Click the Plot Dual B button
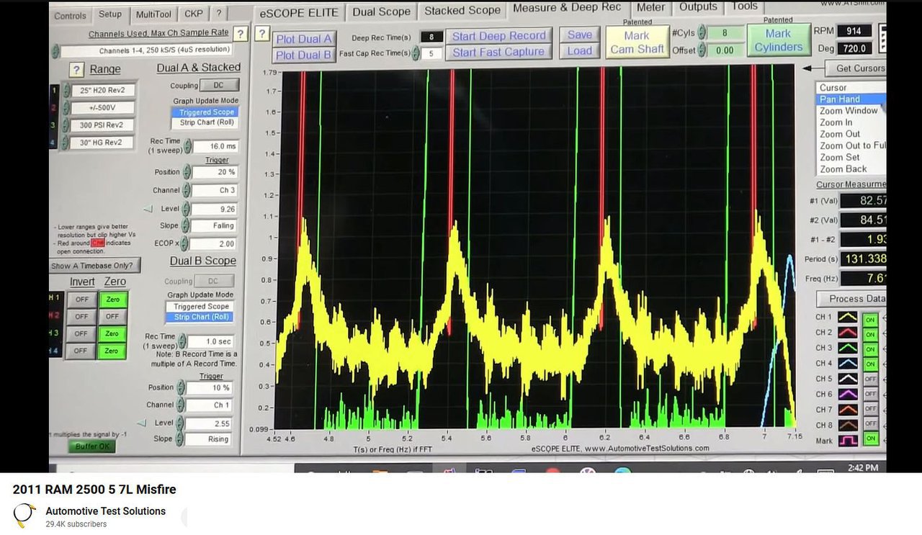 [x=304, y=55]
